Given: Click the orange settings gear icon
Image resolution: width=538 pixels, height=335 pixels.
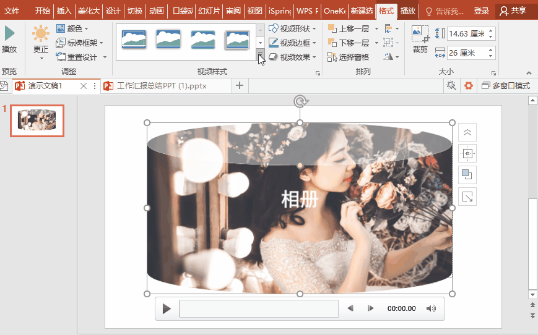Looking at the screenshot, I should [x=468, y=86].
